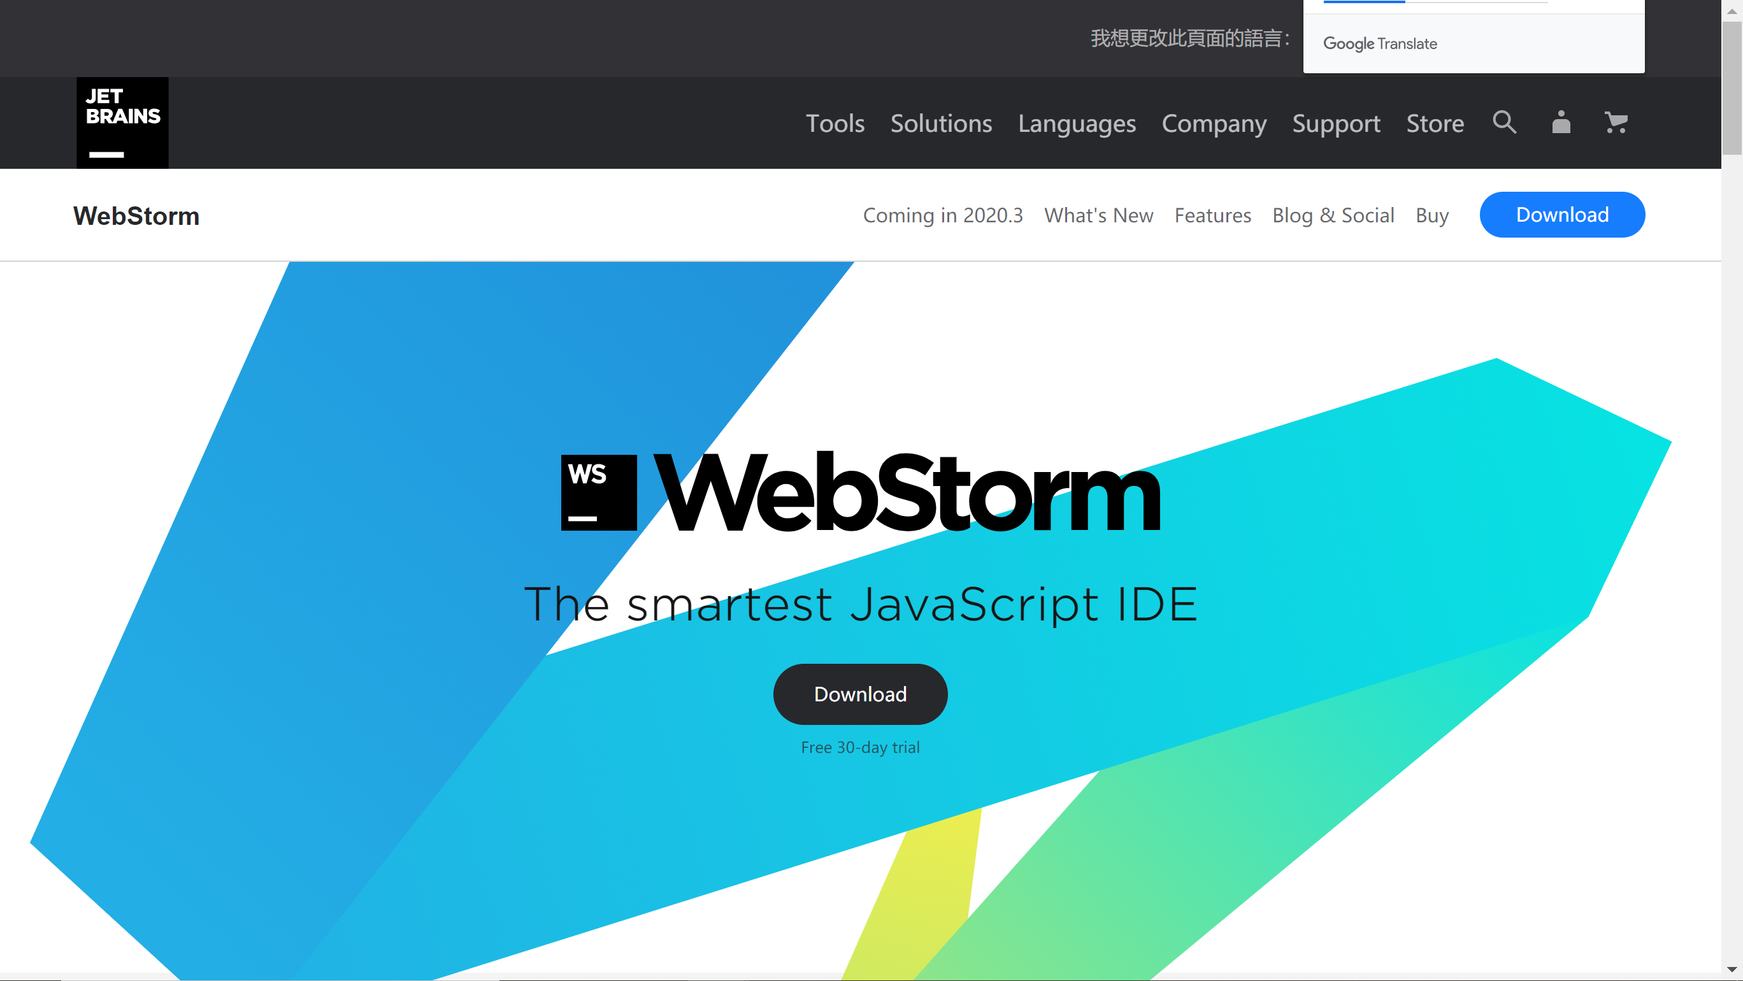This screenshot has height=981, width=1743.
Task: Click Google Translate popup icon
Action: [1379, 43]
